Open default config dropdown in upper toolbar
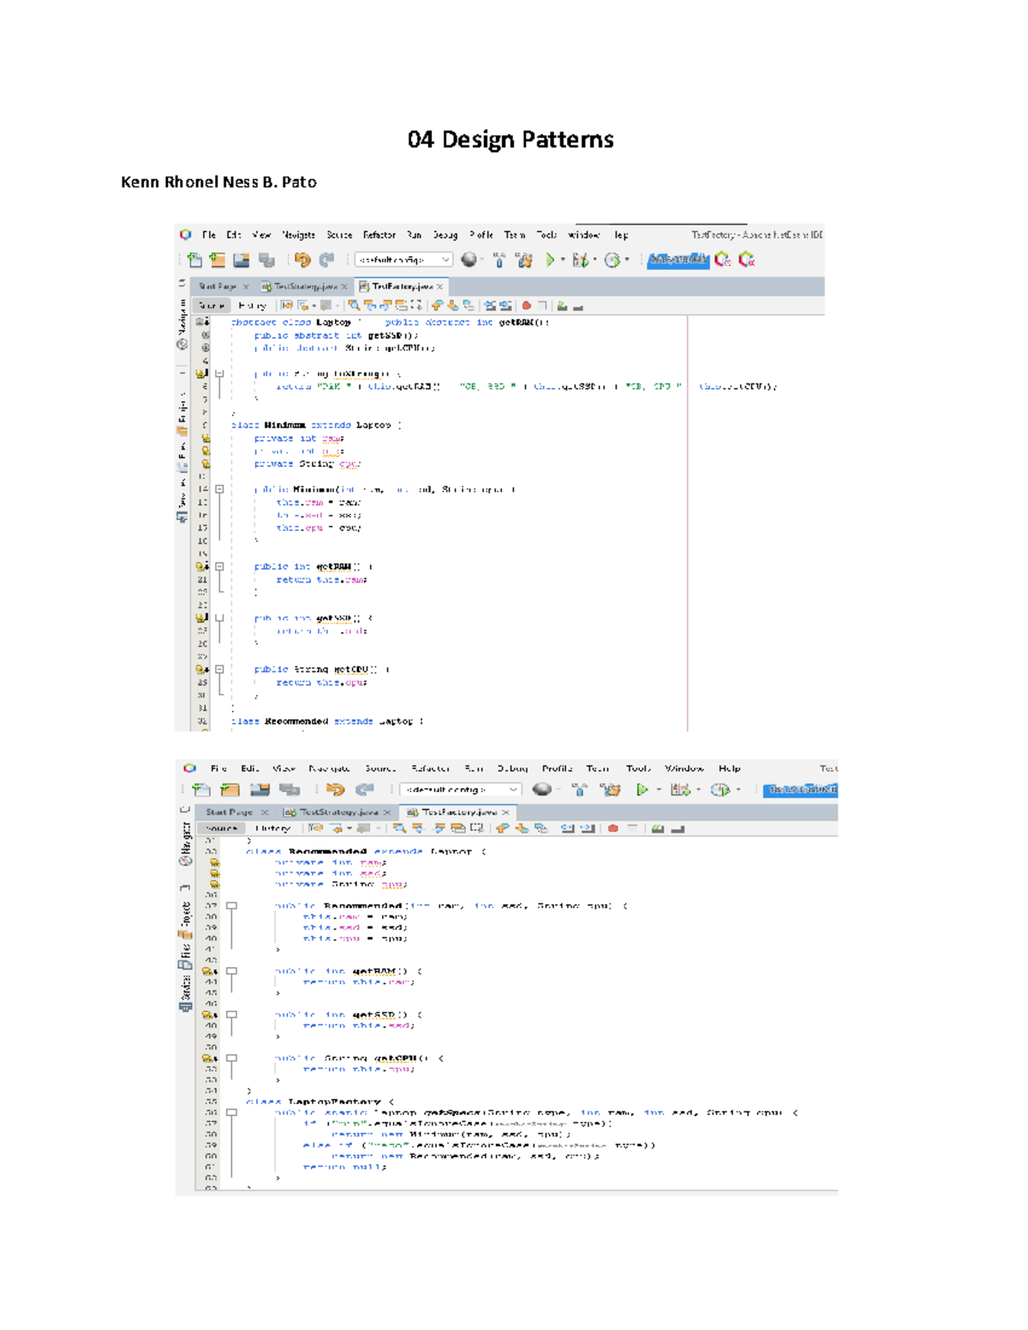The height and width of the screenshot is (1330, 1028). (403, 259)
